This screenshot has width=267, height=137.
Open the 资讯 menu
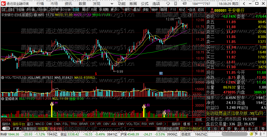point(68,4)
